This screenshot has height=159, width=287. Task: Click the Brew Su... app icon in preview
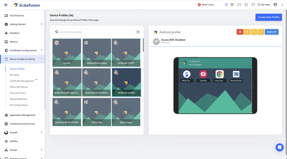[x=187, y=74]
